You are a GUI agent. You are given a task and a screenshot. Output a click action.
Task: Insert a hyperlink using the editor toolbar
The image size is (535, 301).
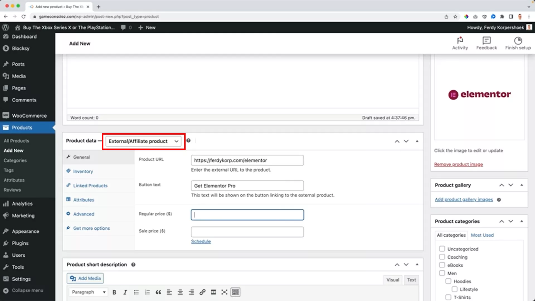coord(202,292)
